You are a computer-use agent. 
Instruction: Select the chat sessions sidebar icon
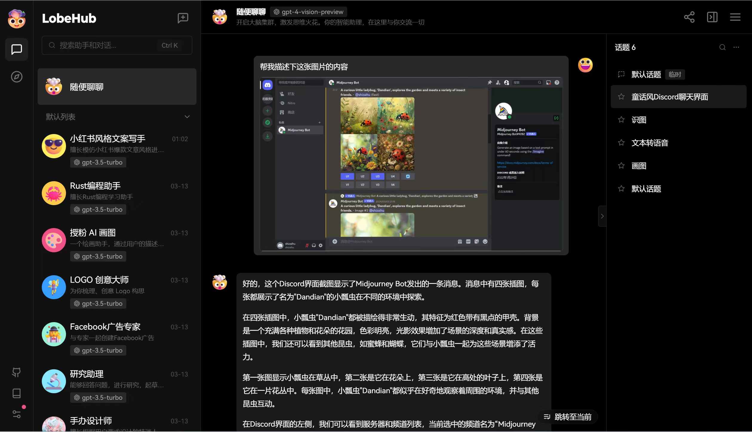(x=16, y=49)
